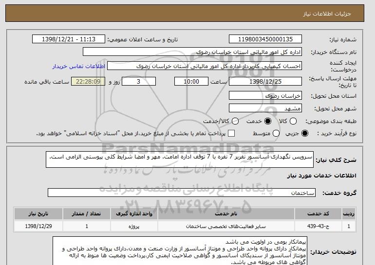This screenshot has width=375, height=265.
Task: Click the تعداد / مقدار column header
Action: tap(87, 213)
